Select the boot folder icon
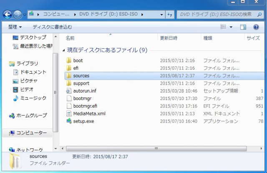267x173 pixels. click(x=69, y=60)
